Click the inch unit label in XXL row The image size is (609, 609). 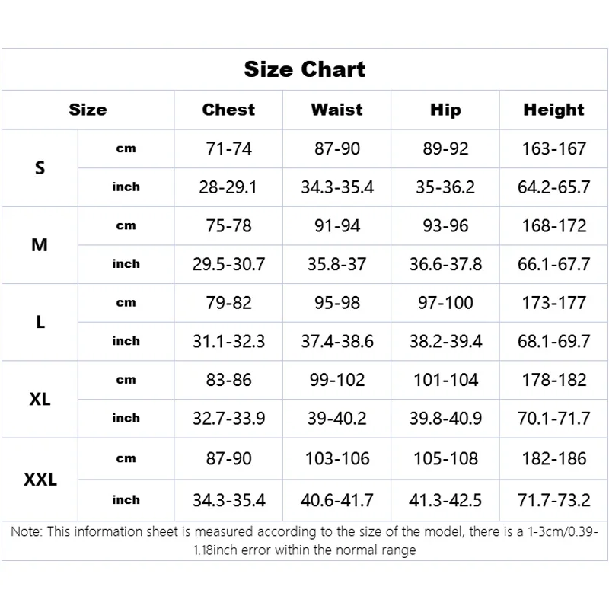point(126,500)
